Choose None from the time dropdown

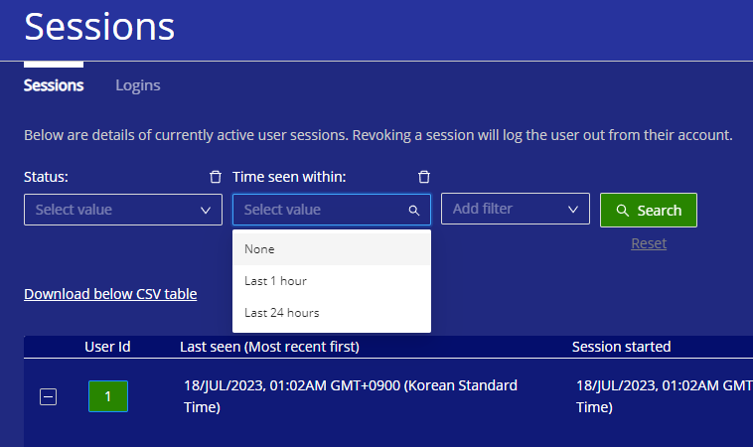[x=332, y=248]
